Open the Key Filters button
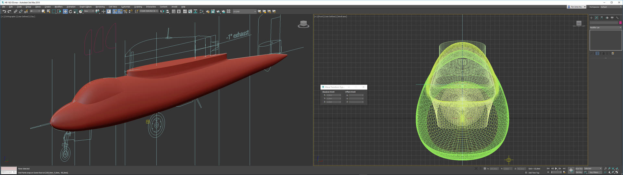Screen dimensions: 623x175 (594, 172)
